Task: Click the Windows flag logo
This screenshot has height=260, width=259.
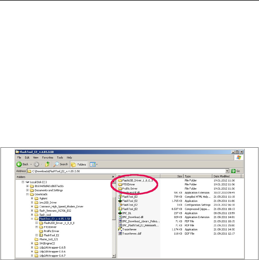Action: (239, 157)
